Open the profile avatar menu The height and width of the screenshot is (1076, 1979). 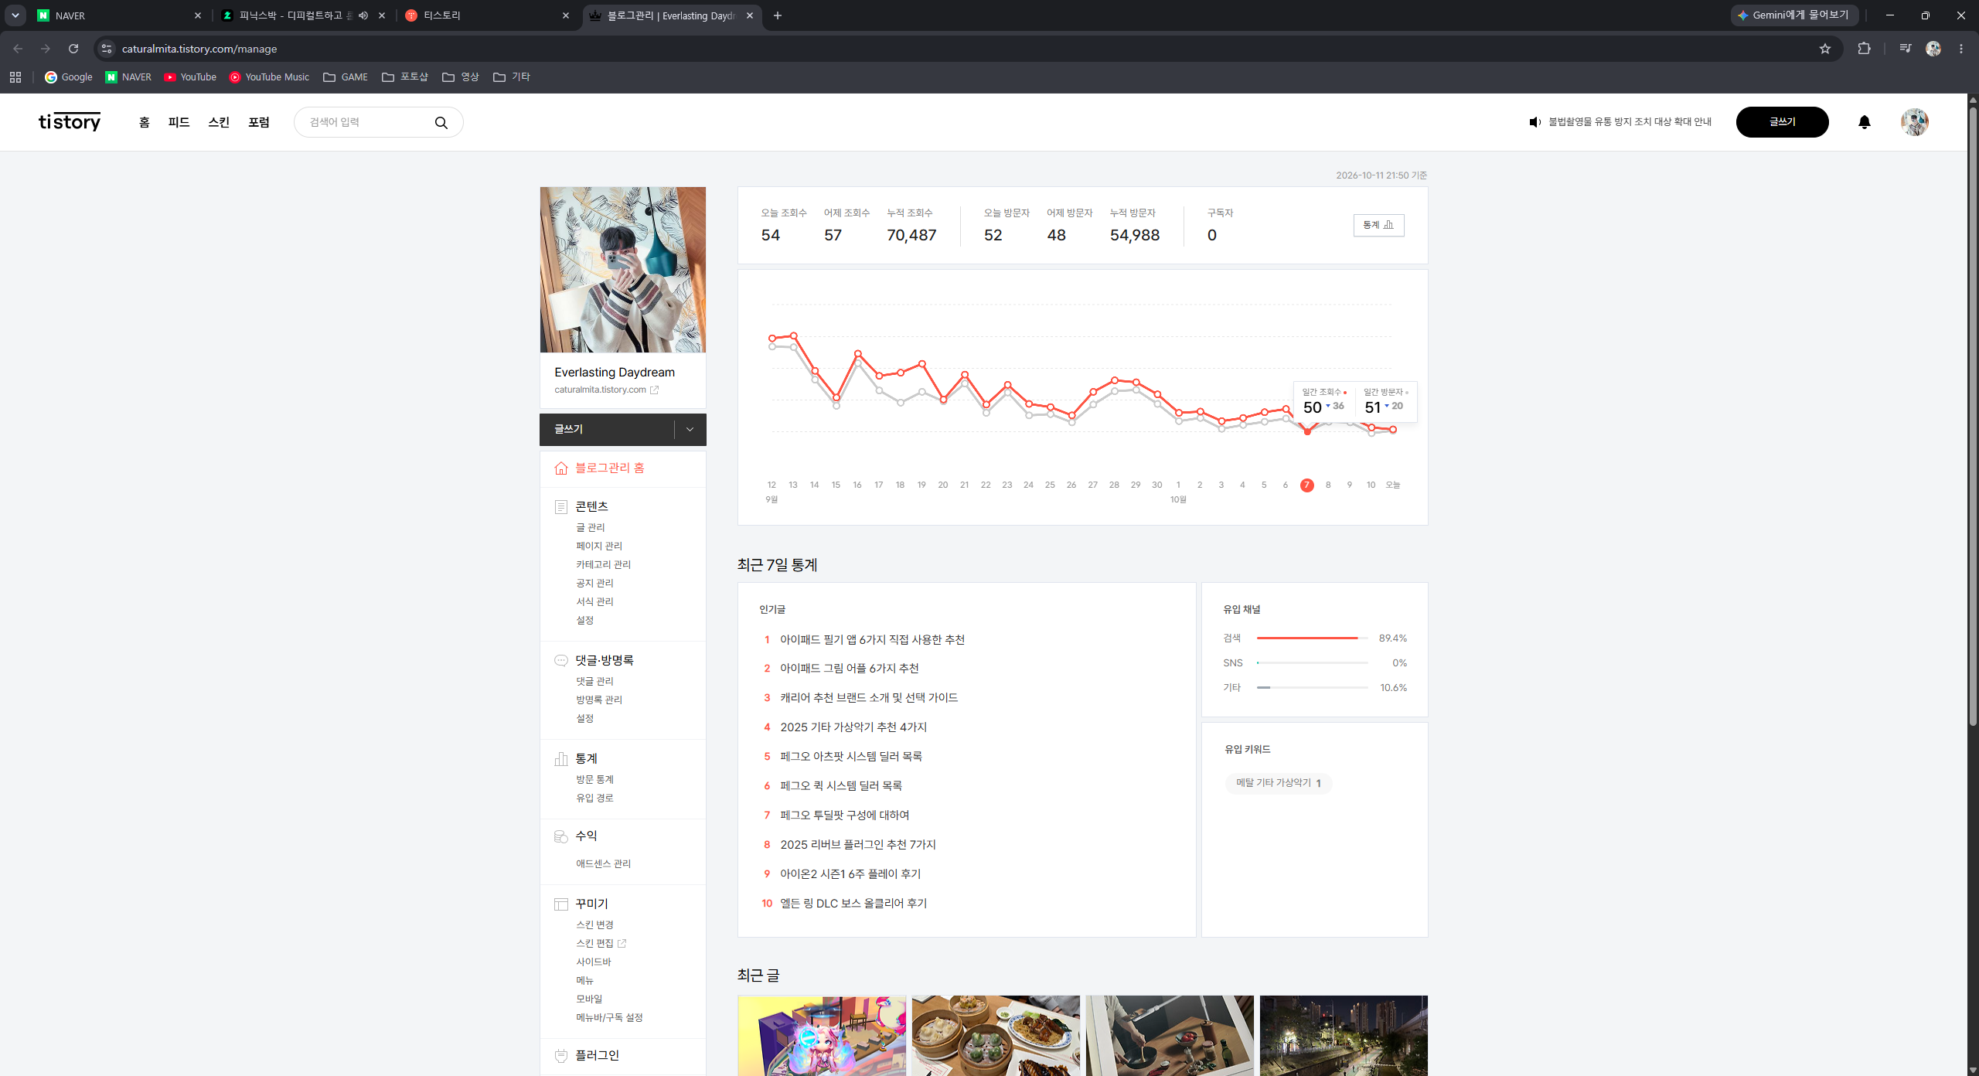pos(1914,122)
